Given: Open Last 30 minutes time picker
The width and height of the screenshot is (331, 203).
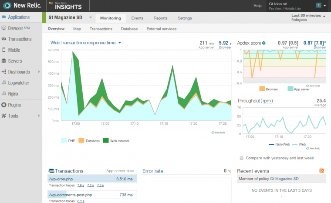Looking at the screenshot, I should point(308,17).
